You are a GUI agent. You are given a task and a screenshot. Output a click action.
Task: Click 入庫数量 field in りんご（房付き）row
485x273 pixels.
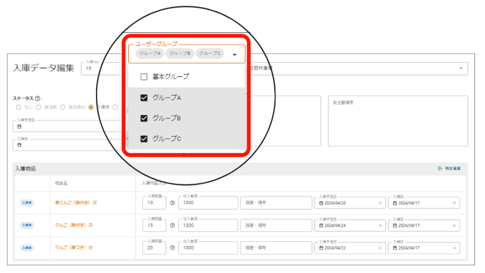tap(154, 225)
